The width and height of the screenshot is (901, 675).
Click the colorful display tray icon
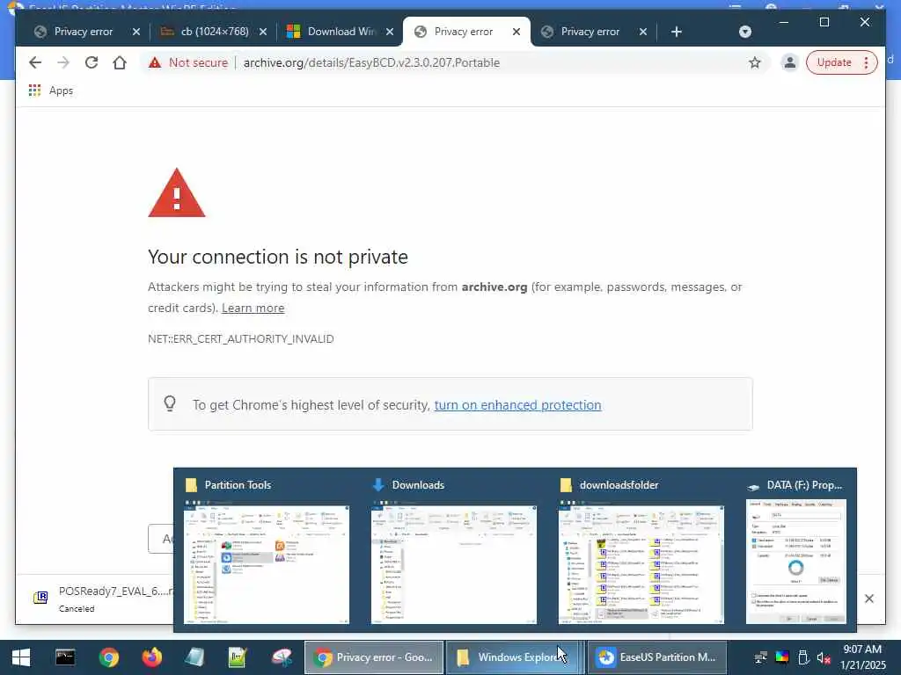click(x=782, y=657)
